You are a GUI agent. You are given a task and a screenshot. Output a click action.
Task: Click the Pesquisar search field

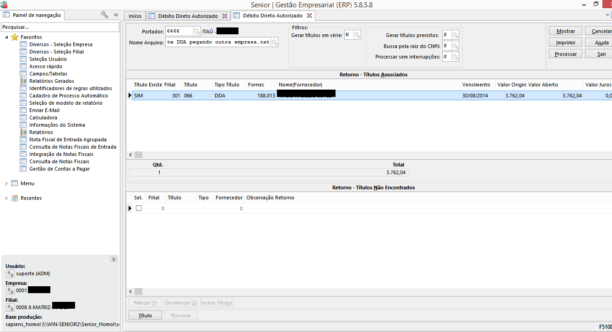click(60, 27)
